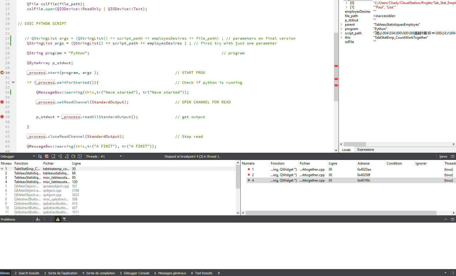Click the Locals panel horizontal scrollbar
Screen dimensions: 456x276
(355, 144)
